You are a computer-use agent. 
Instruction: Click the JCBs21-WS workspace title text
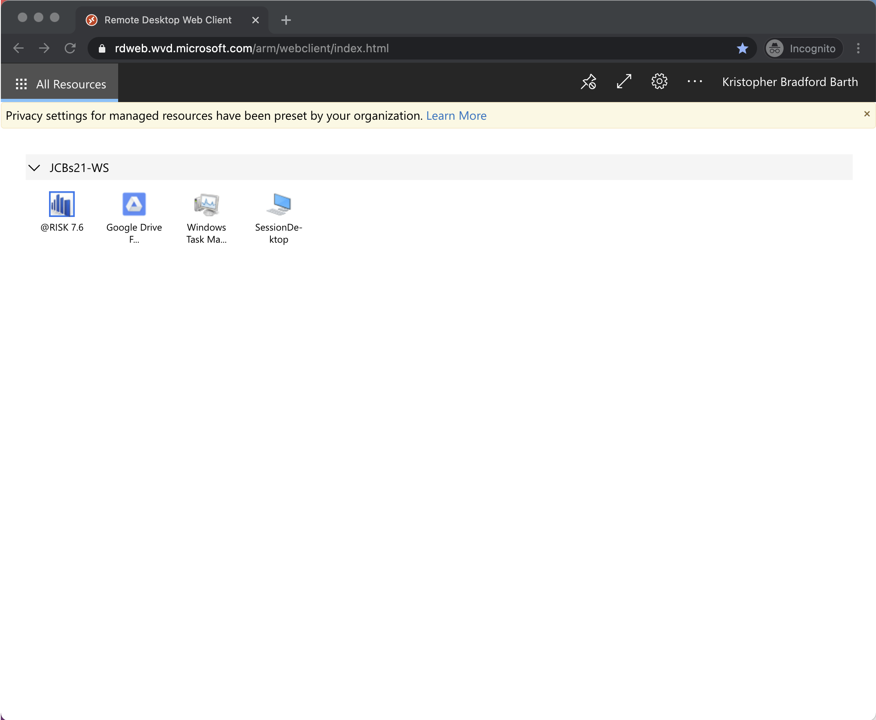[x=79, y=168]
